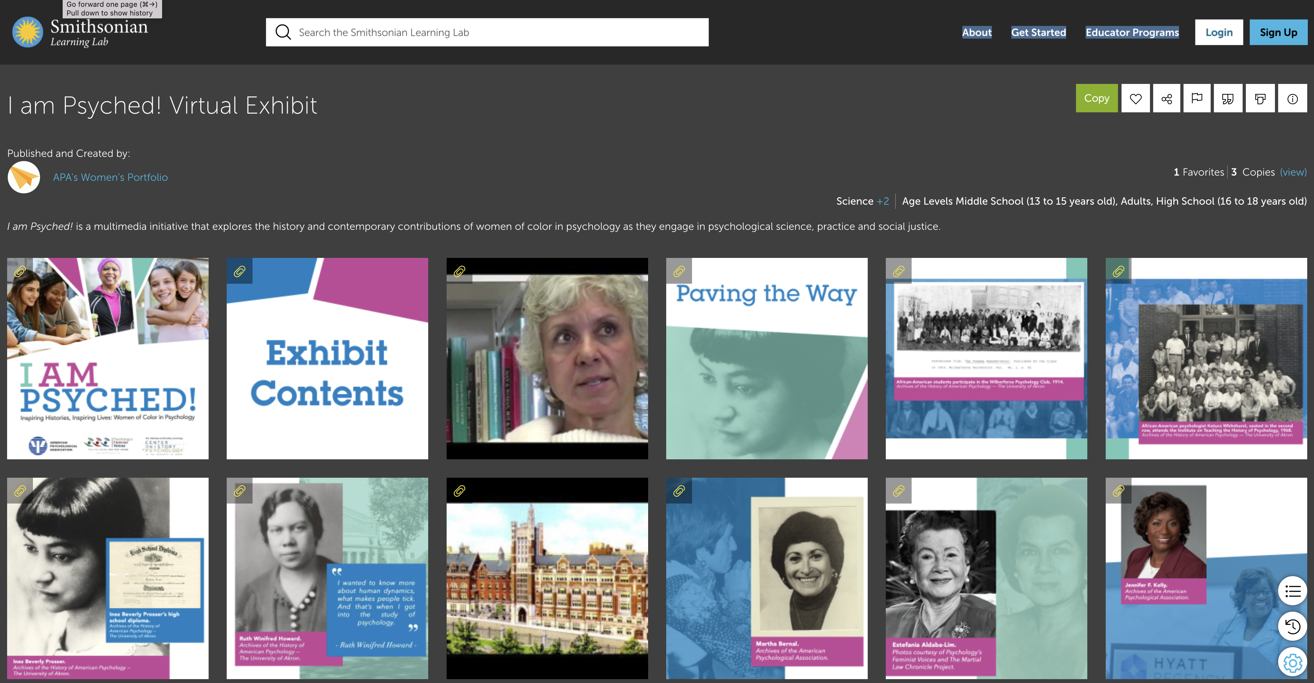Open the floating list outline icon
Image resolution: width=1314 pixels, height=683 pixels.
[x=1292, y=591]
